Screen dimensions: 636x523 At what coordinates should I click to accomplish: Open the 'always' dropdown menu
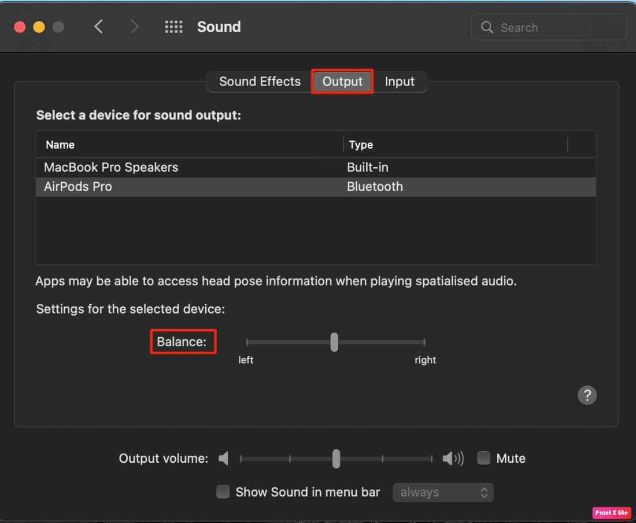(443, 492)
